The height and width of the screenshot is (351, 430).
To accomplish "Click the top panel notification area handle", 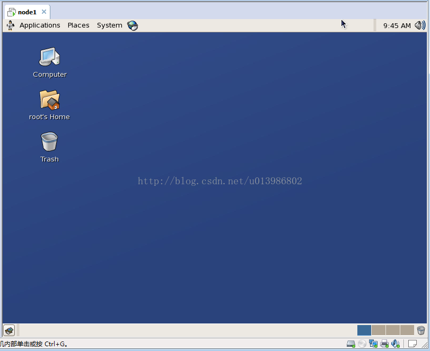I will [375, 25].
